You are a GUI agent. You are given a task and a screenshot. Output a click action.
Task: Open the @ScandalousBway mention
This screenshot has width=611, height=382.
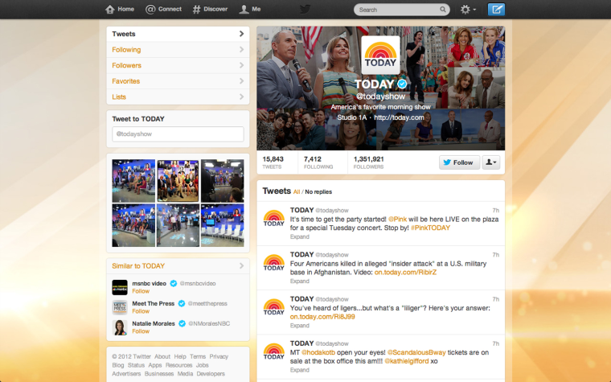click(x=416, y=352)
